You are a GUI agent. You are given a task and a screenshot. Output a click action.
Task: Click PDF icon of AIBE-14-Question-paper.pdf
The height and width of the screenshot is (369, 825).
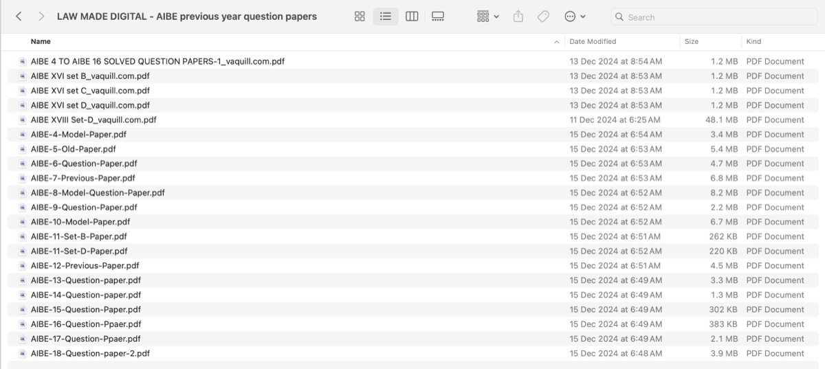(x=23, y=295)
